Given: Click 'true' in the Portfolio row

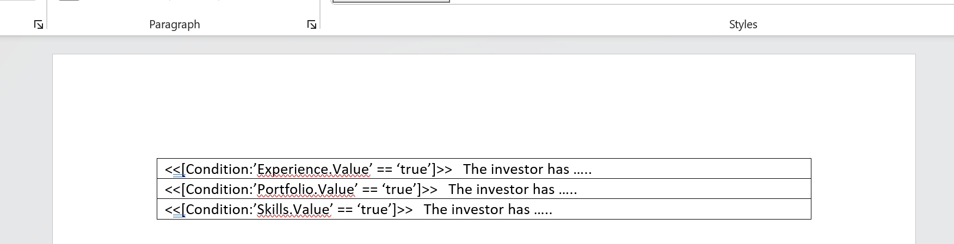Looking at the screenshot, I should point(399,190).
